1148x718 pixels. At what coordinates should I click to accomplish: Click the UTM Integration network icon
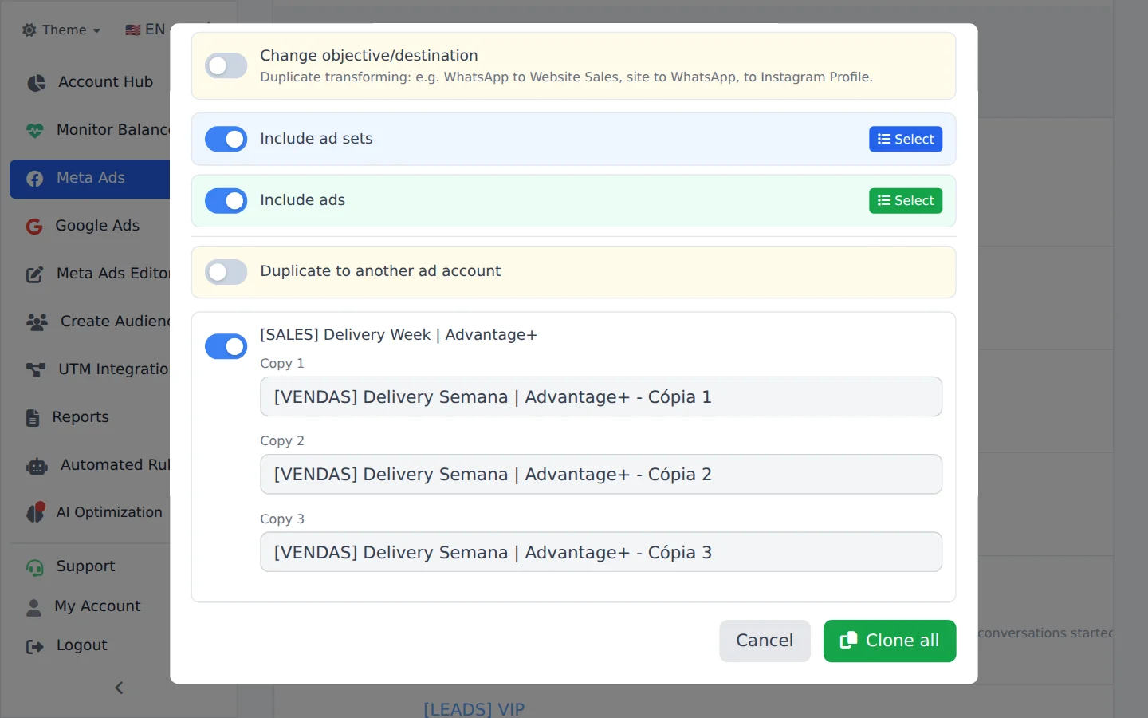point(36,369)
